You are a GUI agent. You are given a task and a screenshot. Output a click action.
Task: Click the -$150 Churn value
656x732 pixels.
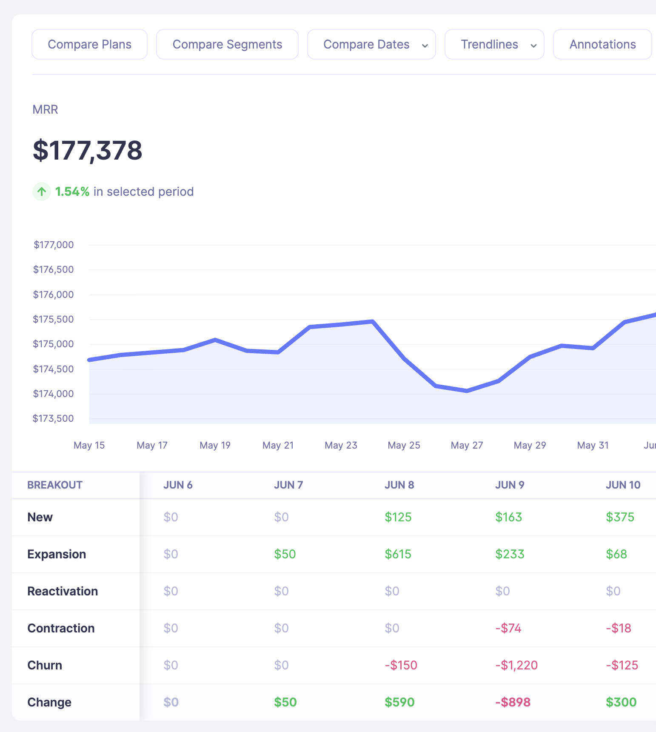[401, 665]
